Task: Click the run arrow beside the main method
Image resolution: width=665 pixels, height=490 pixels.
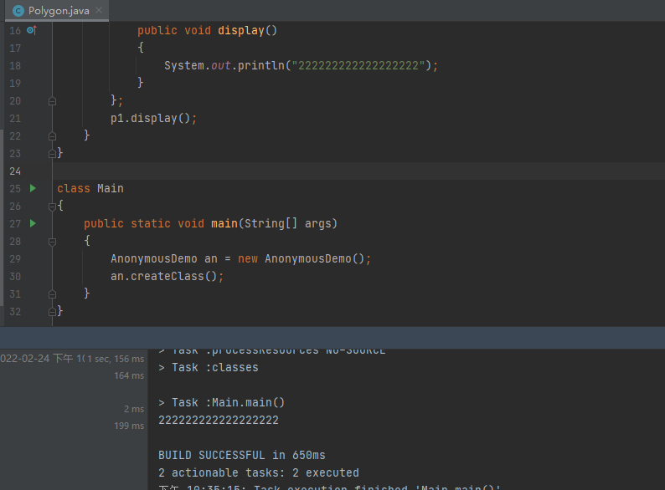Action: coord(33,223)
